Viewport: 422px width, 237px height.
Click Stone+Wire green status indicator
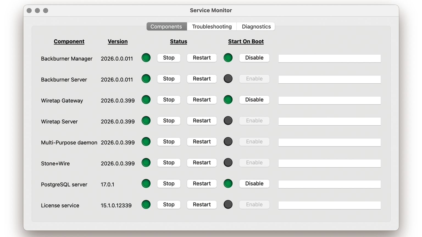click(x=146, y=163)
